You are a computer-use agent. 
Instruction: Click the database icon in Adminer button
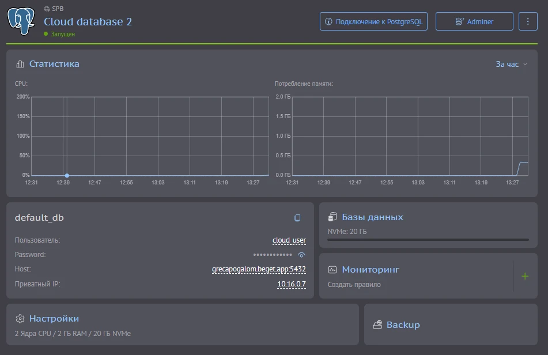pyautogui.click(x=460, y=21)
